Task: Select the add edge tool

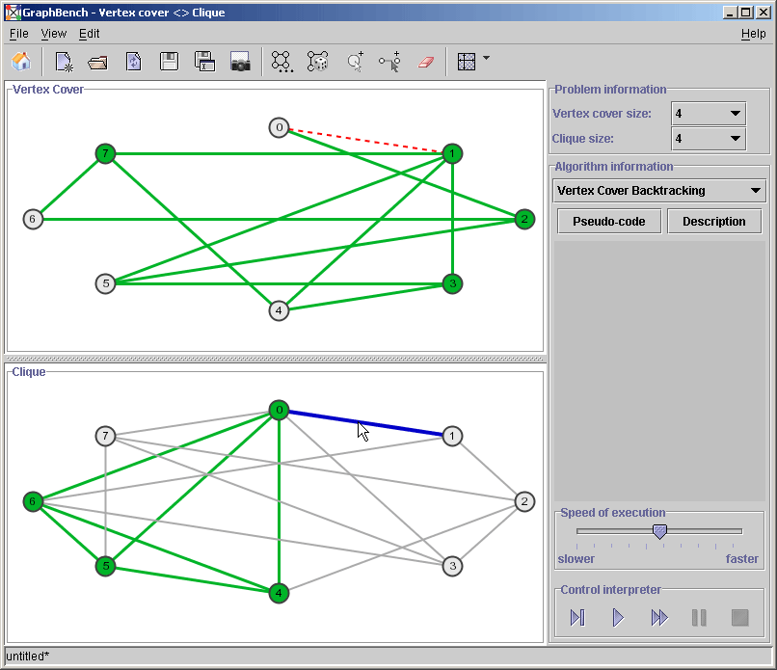Action: point(390,62)
